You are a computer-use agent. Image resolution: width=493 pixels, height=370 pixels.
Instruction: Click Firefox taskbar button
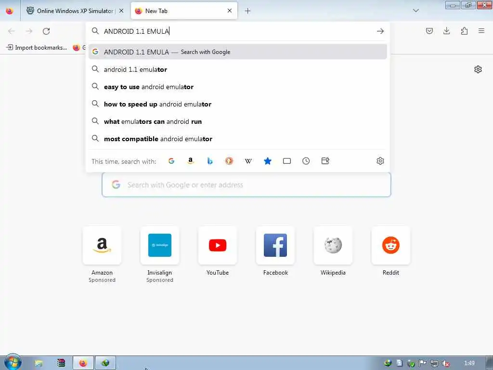(x=83, y=363)
